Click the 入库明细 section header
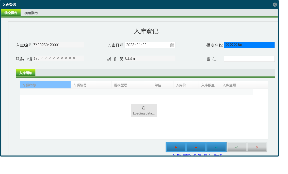This screenshot has width=288, height=174. [x=25, y=73]
